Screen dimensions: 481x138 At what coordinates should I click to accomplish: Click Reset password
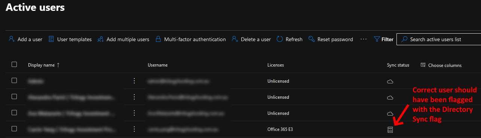click(x=330, y=39)
